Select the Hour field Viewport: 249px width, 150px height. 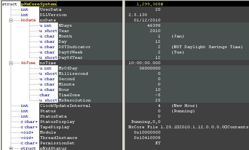pyautogui.click(x=64, y=90)
